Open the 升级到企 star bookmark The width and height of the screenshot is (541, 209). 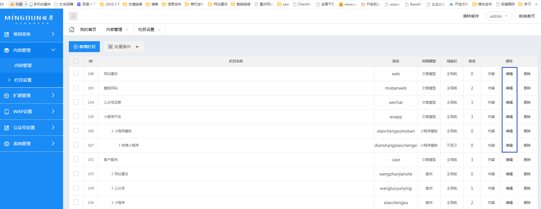370,4
